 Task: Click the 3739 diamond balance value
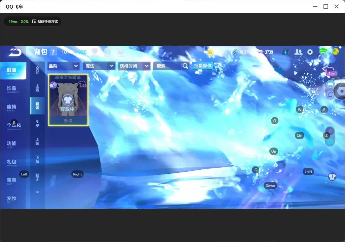(269, 52)
